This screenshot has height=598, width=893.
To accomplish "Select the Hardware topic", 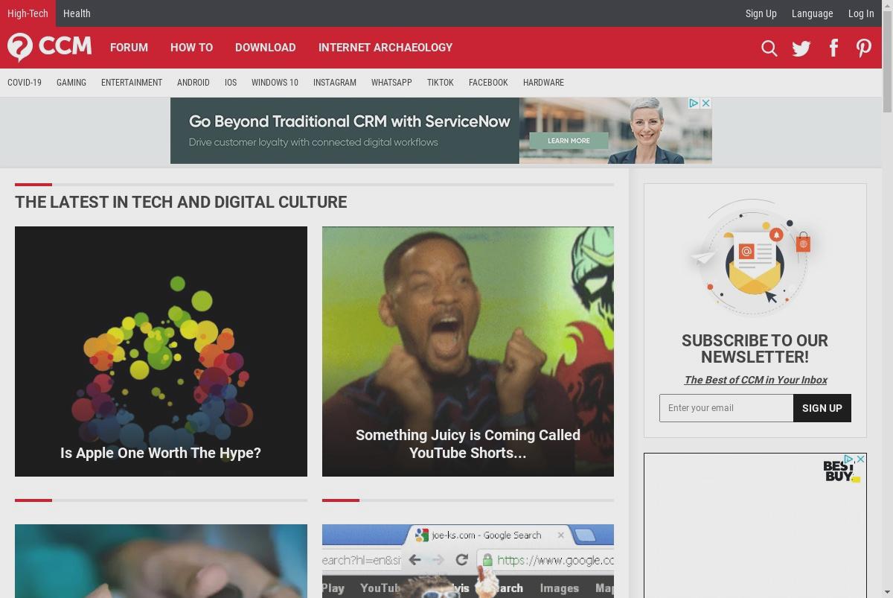I will (543, 83).
